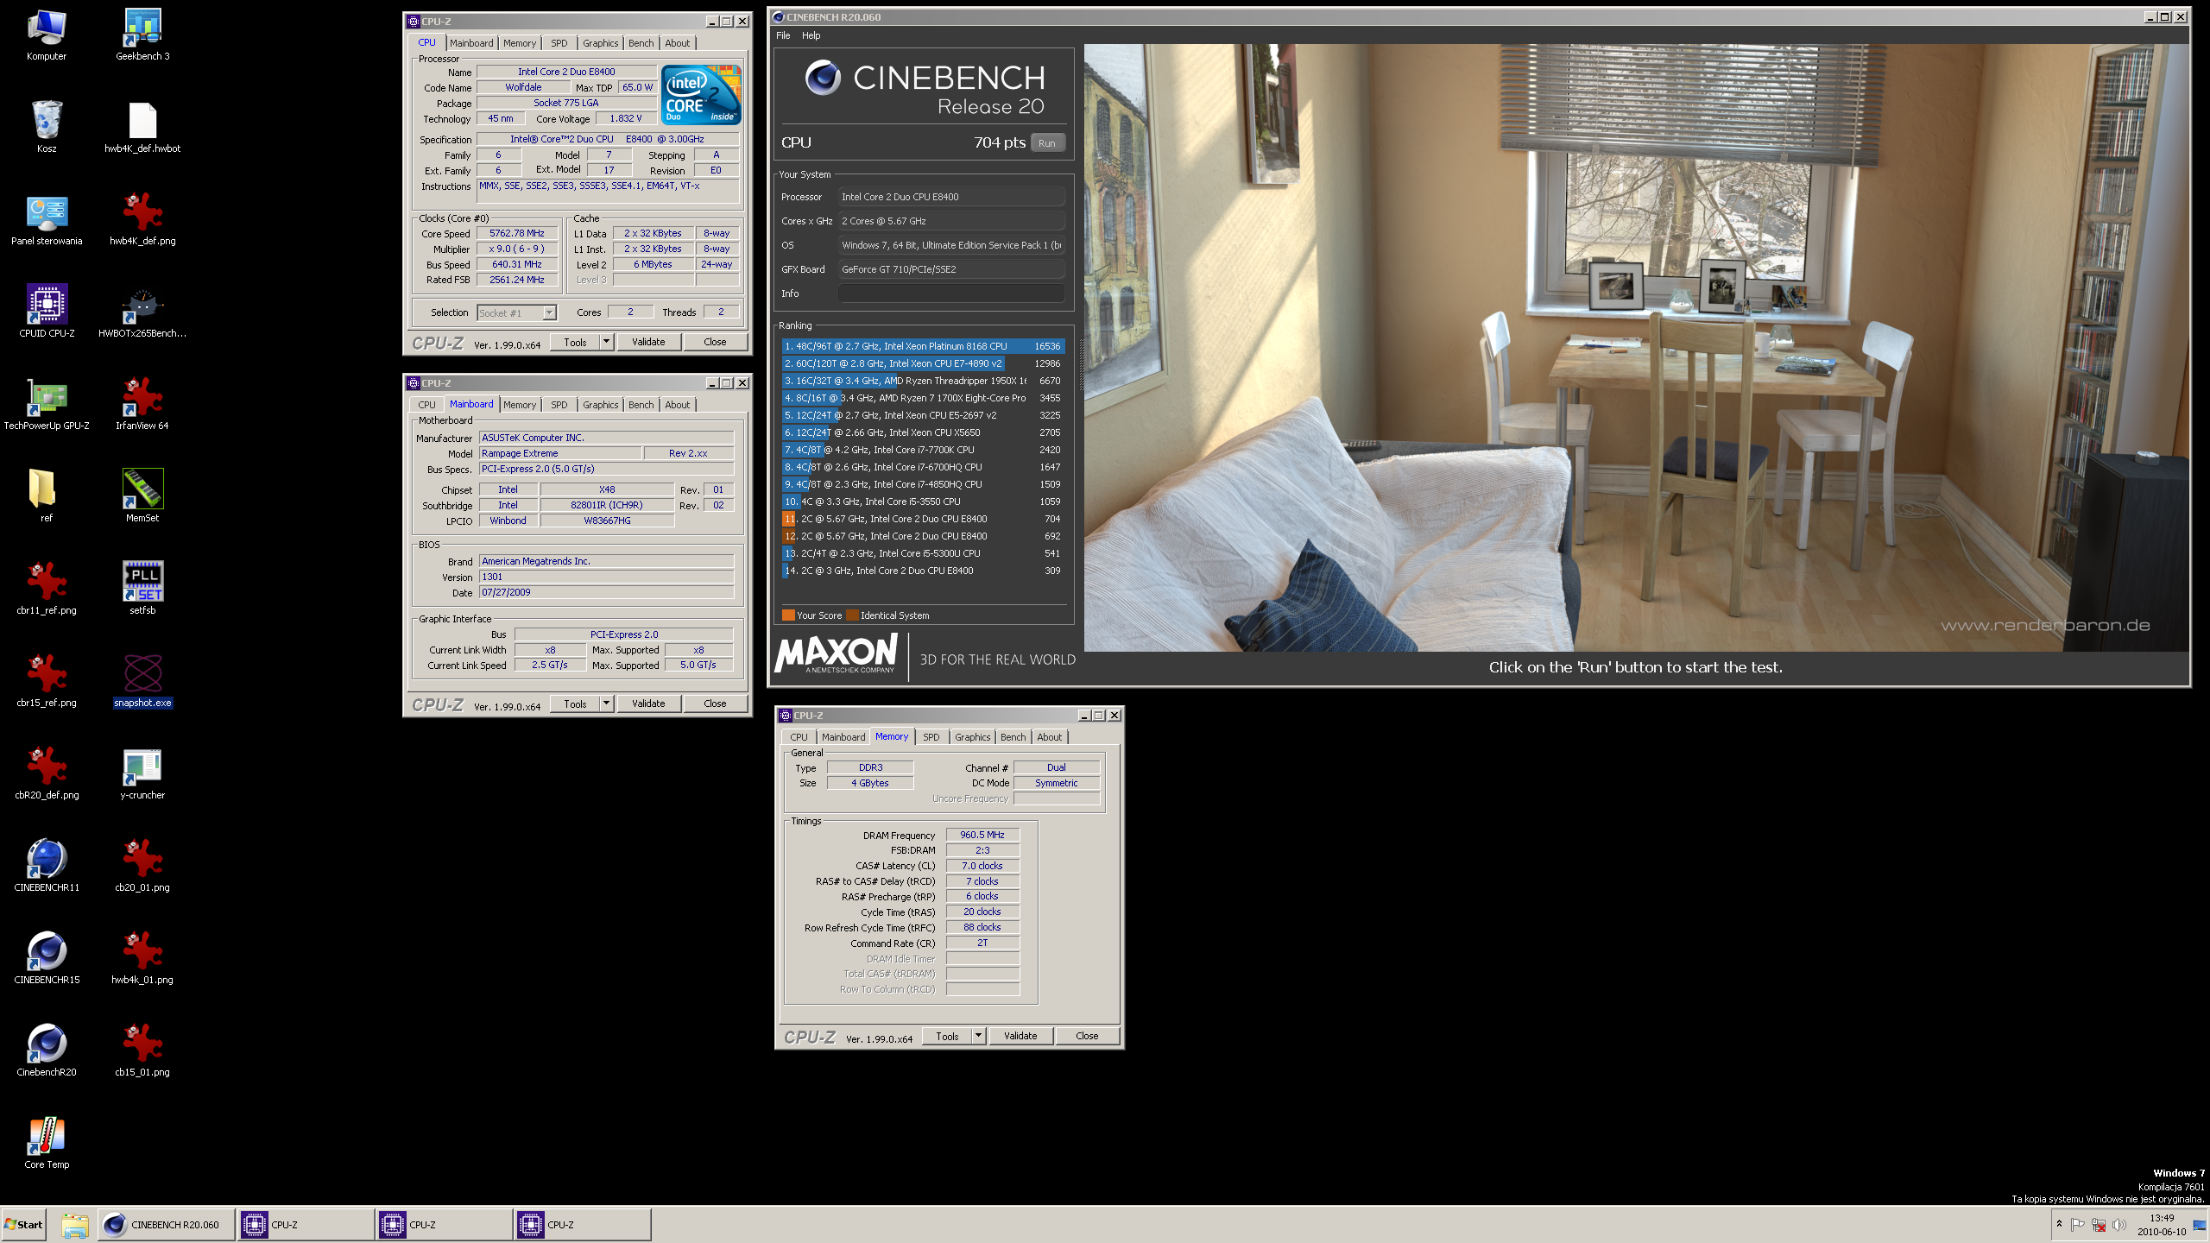Open SPD tab in Mainboard CPU-Z window

[559, 405]
